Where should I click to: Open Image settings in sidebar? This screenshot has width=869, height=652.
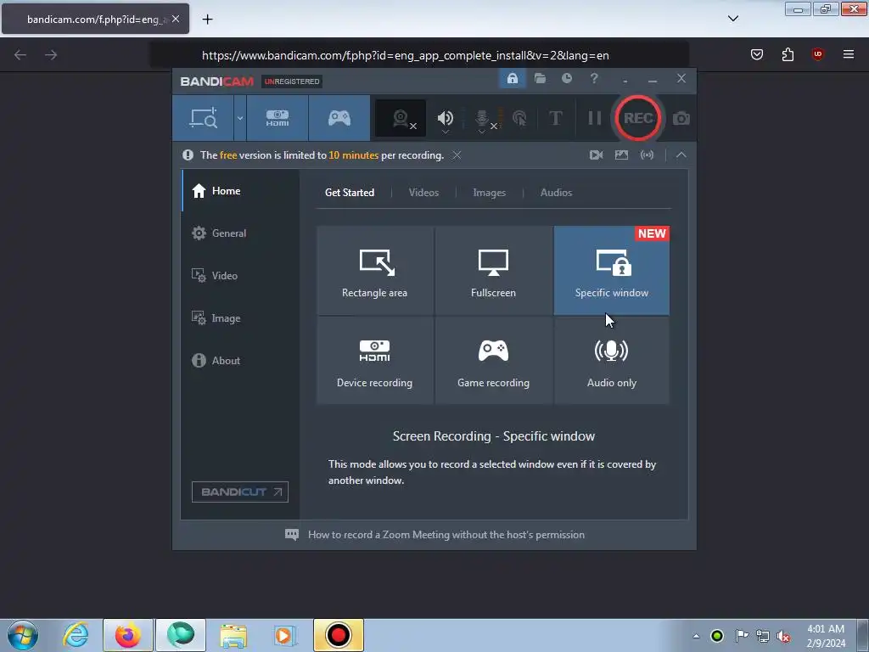tap(240, 318)
